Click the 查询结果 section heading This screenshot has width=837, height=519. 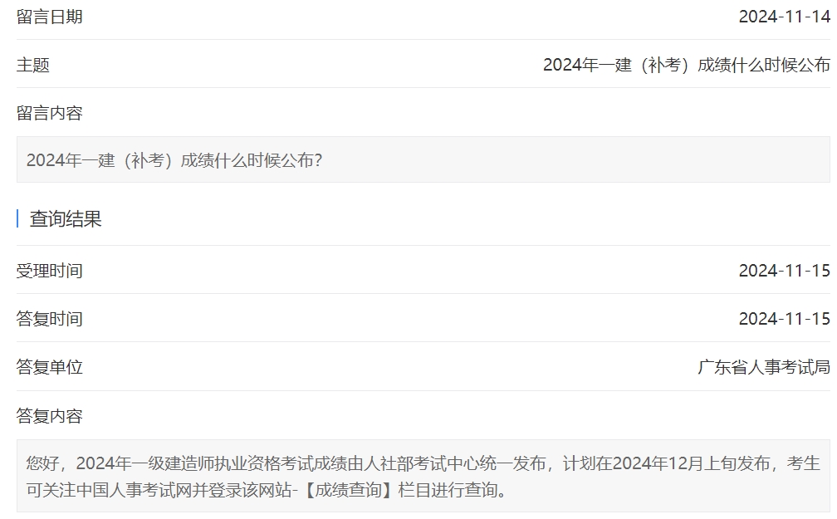pyautogui.click(x=66, y=219)
